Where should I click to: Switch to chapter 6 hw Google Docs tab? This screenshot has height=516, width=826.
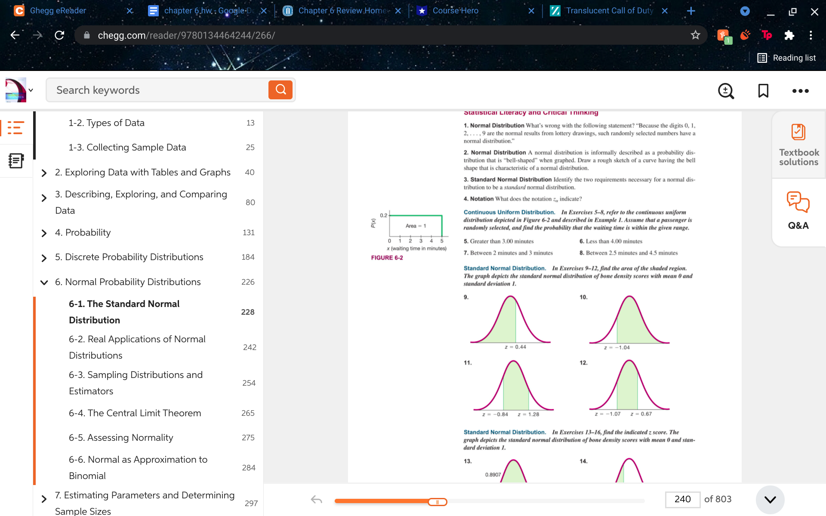(202, 11)
